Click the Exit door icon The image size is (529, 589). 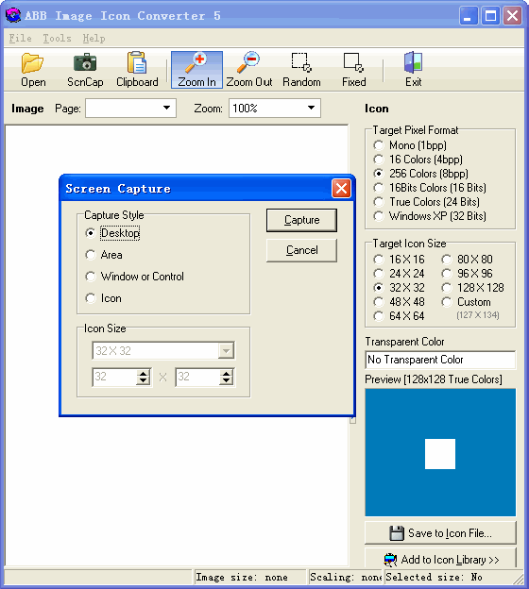413,62
